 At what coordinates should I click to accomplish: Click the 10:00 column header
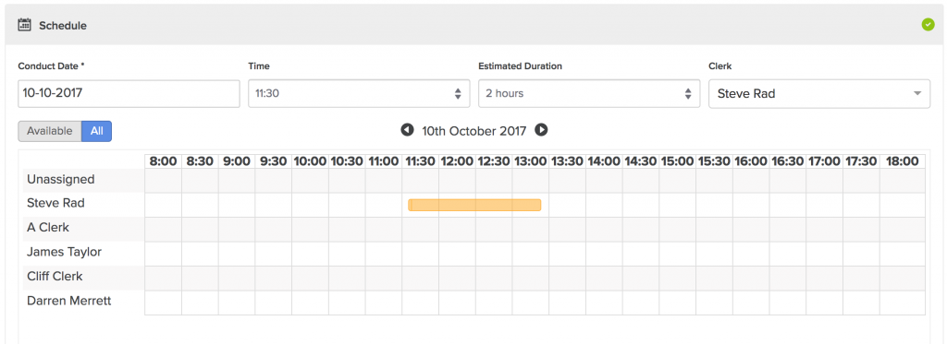pos(311,161)
